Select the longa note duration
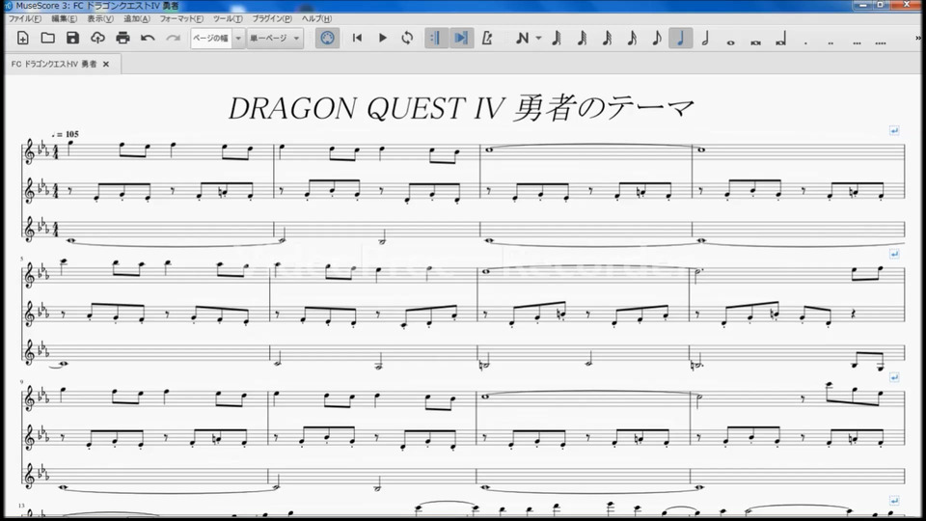The height and width of the screenshot is (521, 926). (x=780, y=40)
